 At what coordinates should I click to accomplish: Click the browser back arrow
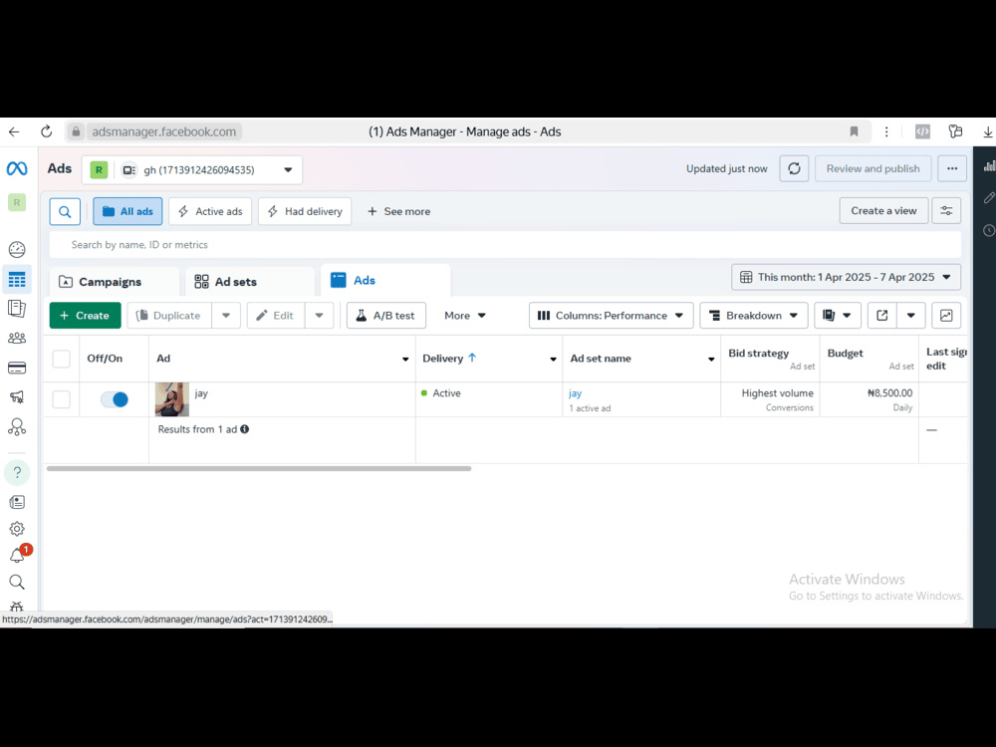14,131
